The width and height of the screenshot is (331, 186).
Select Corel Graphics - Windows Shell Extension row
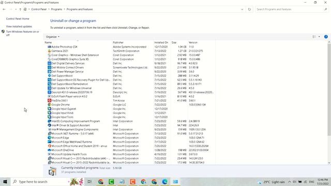tap(129, 55)
